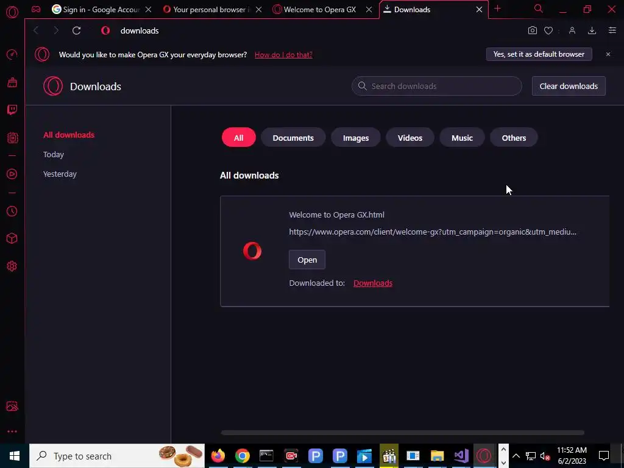Filter downloads by Videos
624x468 pixels.
tap(410, 138)
